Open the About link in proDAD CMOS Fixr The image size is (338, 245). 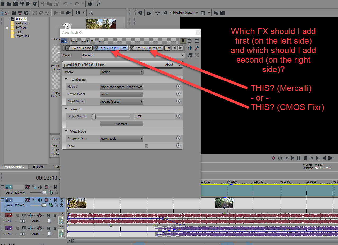[169, 65]
